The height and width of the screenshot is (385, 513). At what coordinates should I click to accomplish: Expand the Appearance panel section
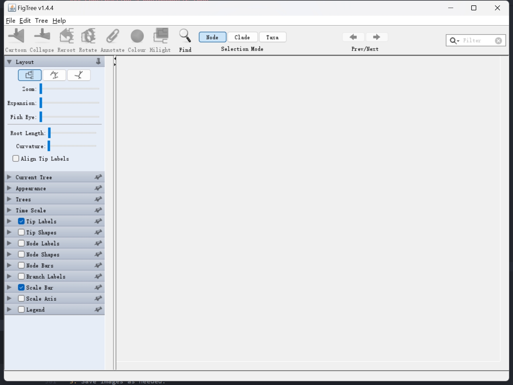click(9, 188)
